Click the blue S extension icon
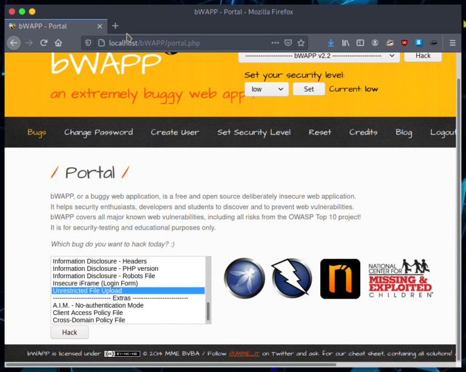466x372 pixels. point(419,42)
